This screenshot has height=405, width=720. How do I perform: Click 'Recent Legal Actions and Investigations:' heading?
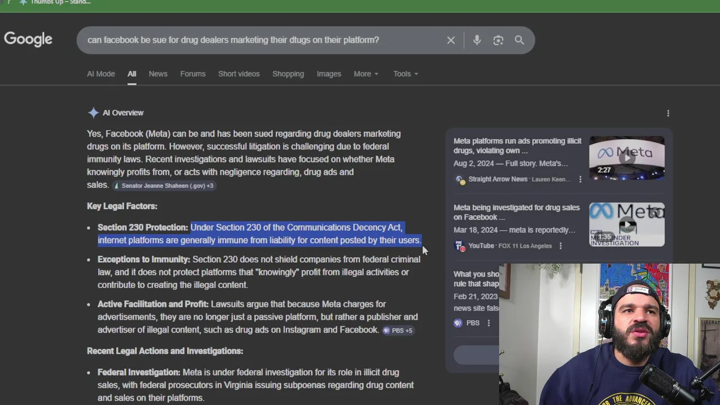(165, 351)
